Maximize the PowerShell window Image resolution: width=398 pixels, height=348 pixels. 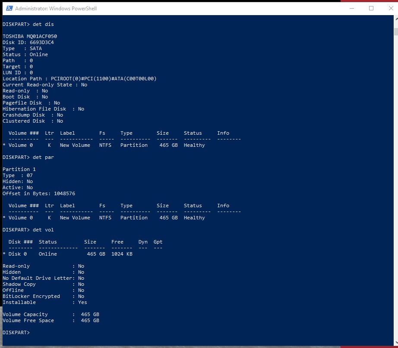point(371,8)
